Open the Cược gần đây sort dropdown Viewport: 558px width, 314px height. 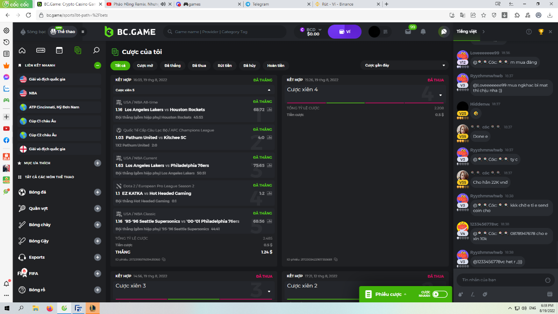tap(405, 66)
